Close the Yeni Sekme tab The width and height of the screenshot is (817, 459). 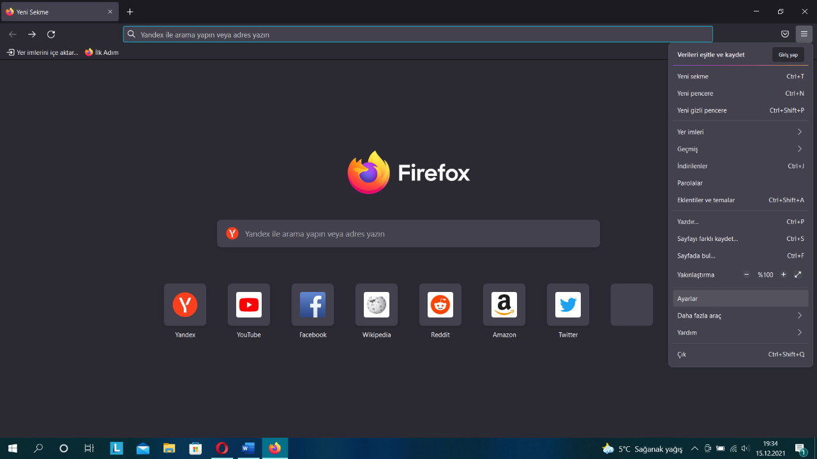pos(110,11)
